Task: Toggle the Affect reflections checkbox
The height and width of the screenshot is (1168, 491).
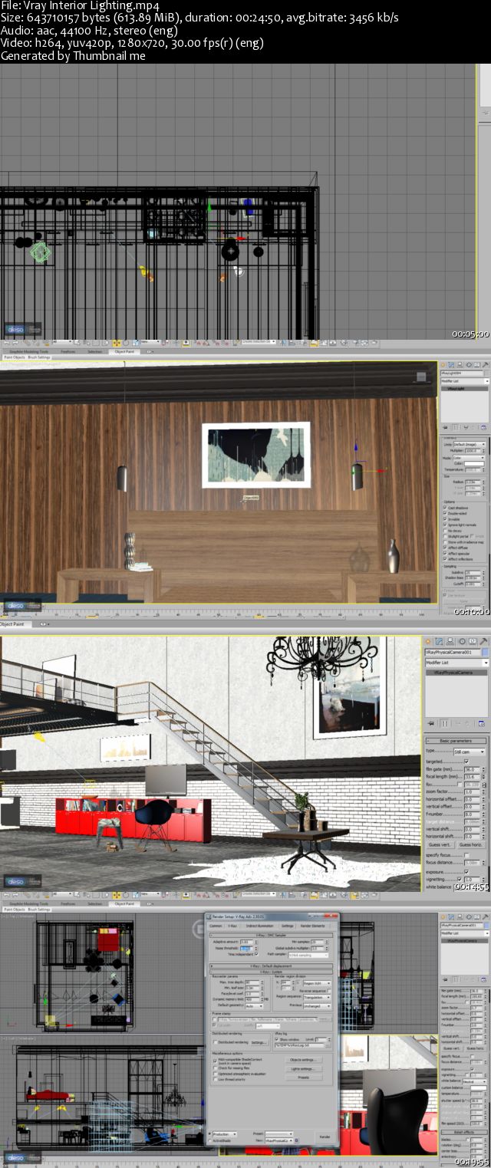Action: tap(445, 558)
